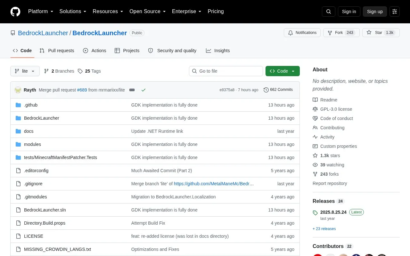This screenshot has height=256, width=410.
Task: Expand the Open Source menu
Action: point(148,12)
